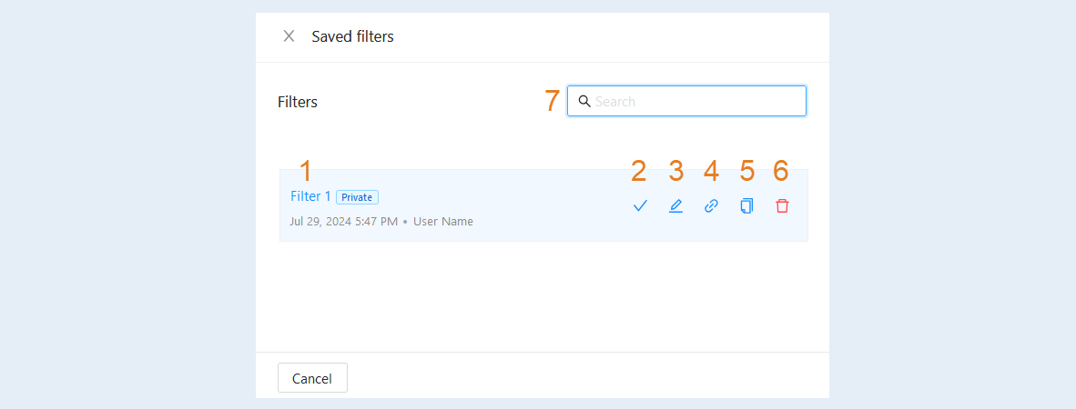Click the orange number 2 above the checkmark
Image resolution: width=1076 pixels, height=409 pixels.
(639, 171)
